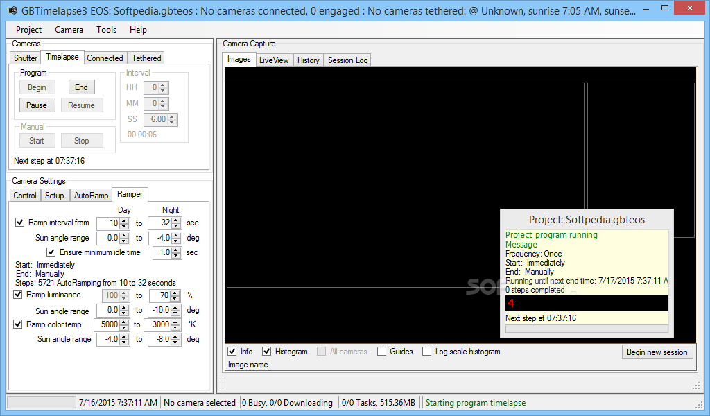
Task: Click the manual Start button
Action: point(37,141)
